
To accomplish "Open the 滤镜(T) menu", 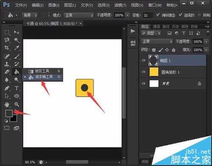I will (120, 6).
